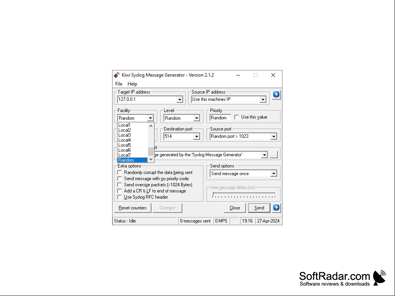The height and width of the screenshot is (296, 395).
Task: Click the Reset counters button
Action: coord(133,208)
